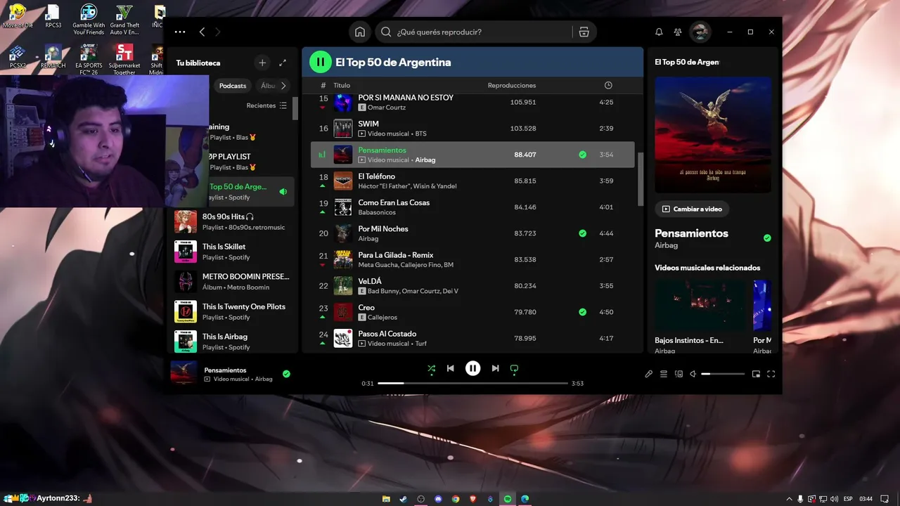Open File Explorer from the taskbar
900x506 pixels.
[386, 499]
